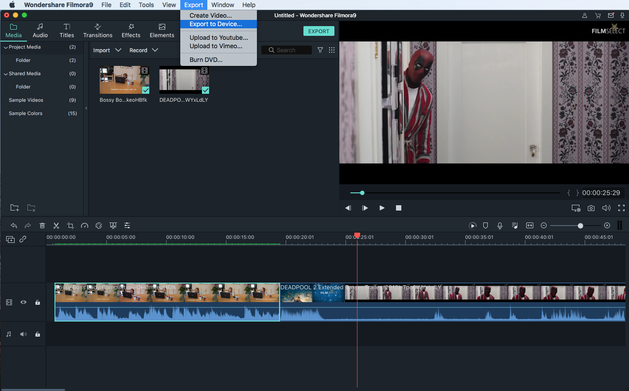This screenshot has height=391, width=629.
Task: Click the play-from-start button beside play
Action: (365, 208)
